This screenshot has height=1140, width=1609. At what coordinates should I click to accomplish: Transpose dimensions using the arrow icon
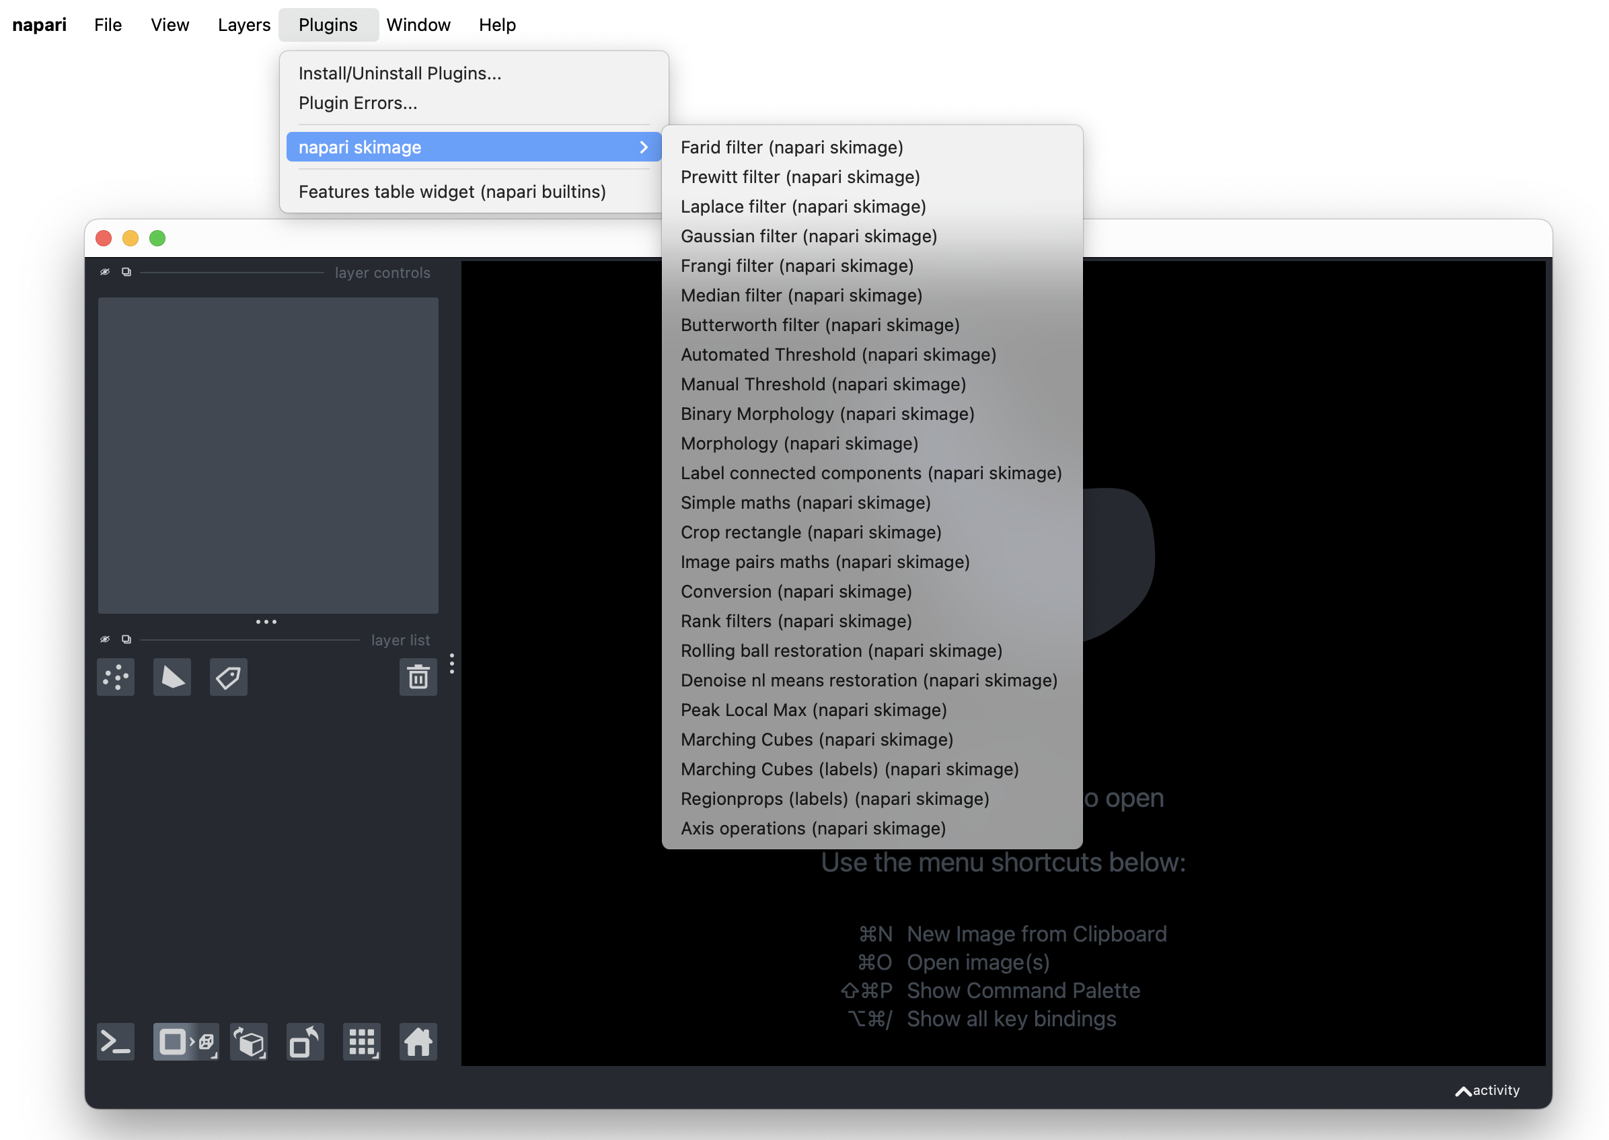(x=305, y=1042)
